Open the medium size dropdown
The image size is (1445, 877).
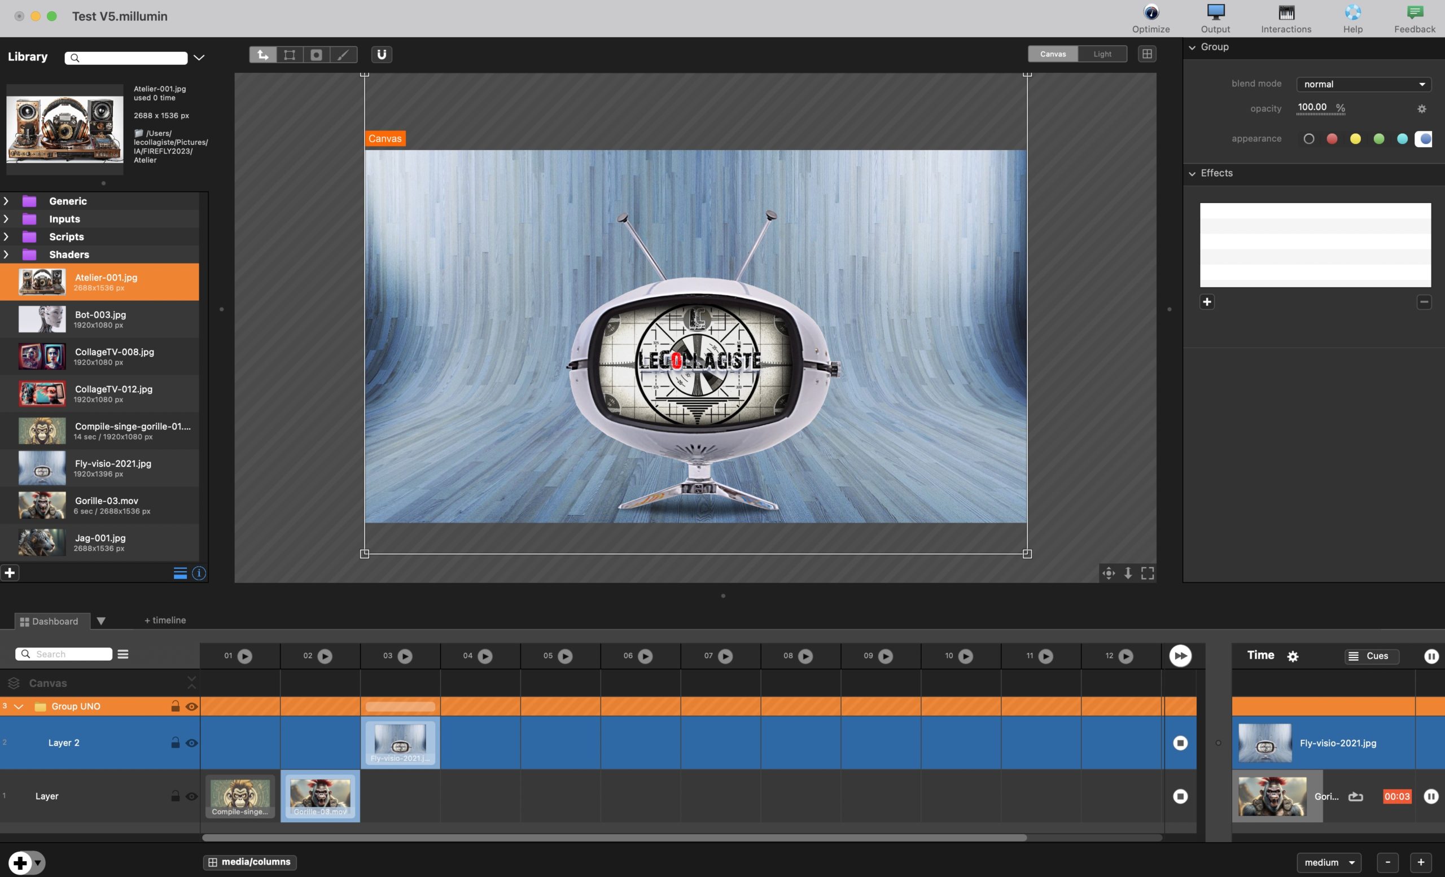point(1328,862)
